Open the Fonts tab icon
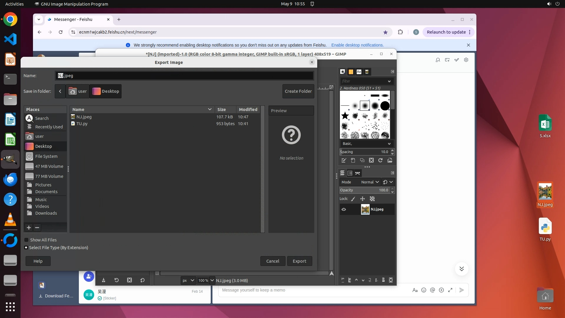Screen dimensions: 565x318 359,72
